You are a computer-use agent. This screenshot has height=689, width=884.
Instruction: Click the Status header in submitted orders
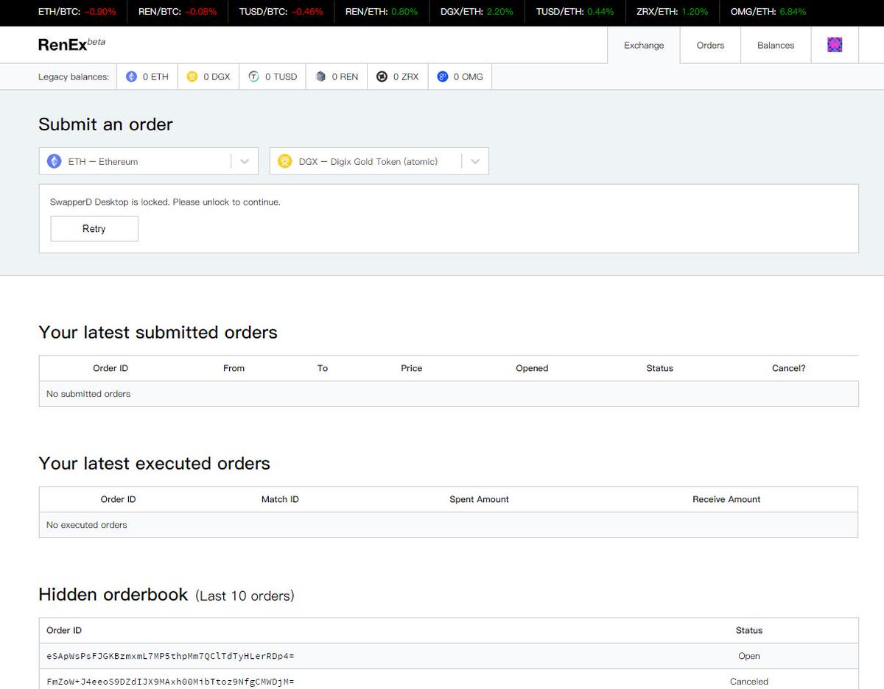(x=660, y=368)
